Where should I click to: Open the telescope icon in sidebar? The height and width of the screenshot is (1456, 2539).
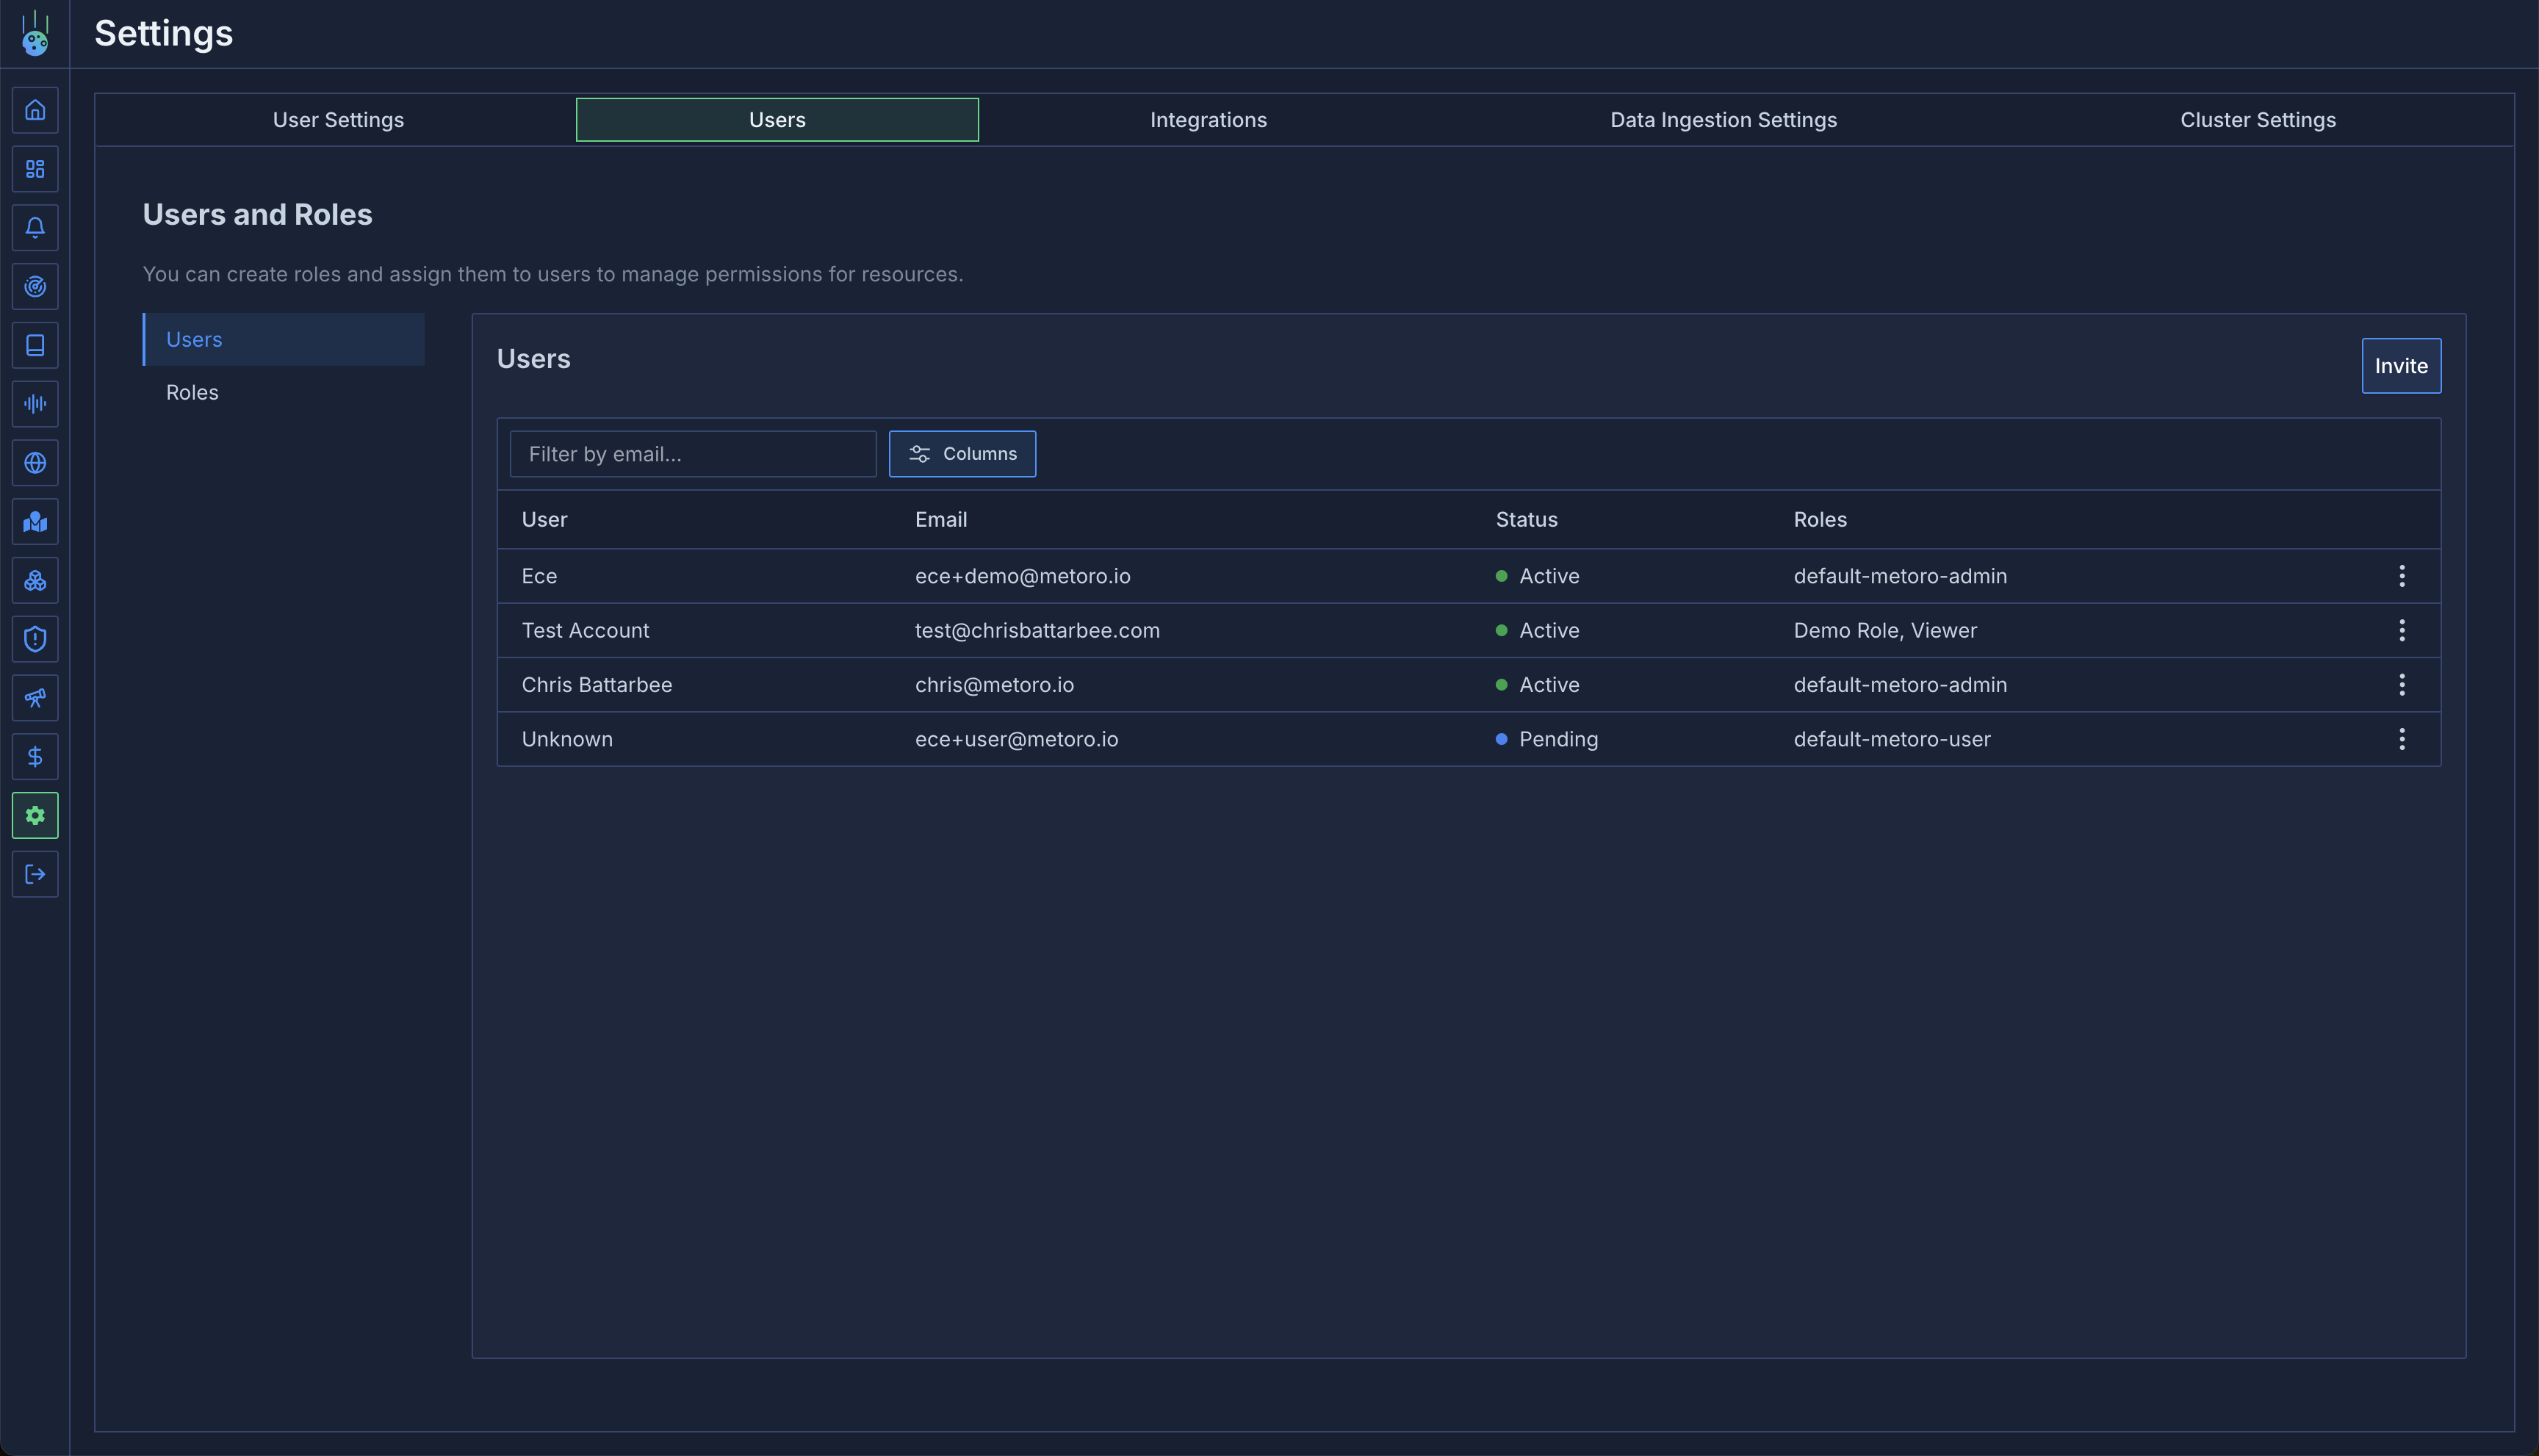click(35, 698)
